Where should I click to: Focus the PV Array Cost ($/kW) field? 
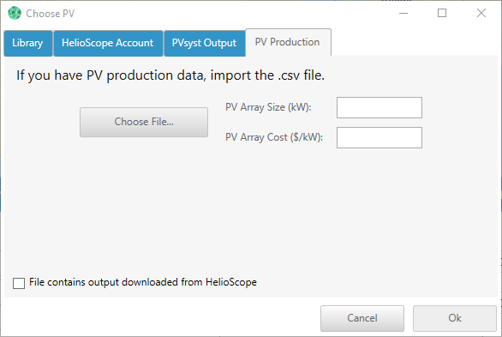(379, 138)
